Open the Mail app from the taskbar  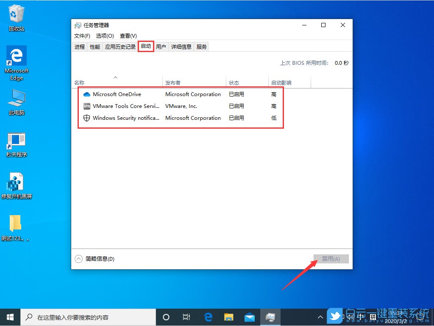(x=250, y=317)
